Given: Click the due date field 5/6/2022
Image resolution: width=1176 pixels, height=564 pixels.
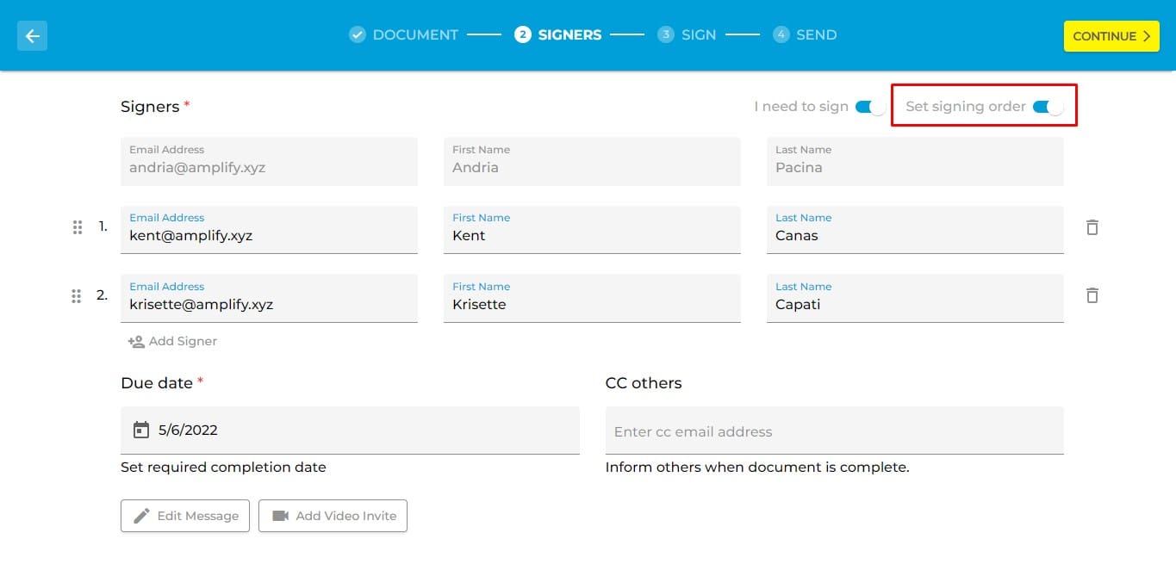Looking at the screenshot, I should click(x=350, y=430).
